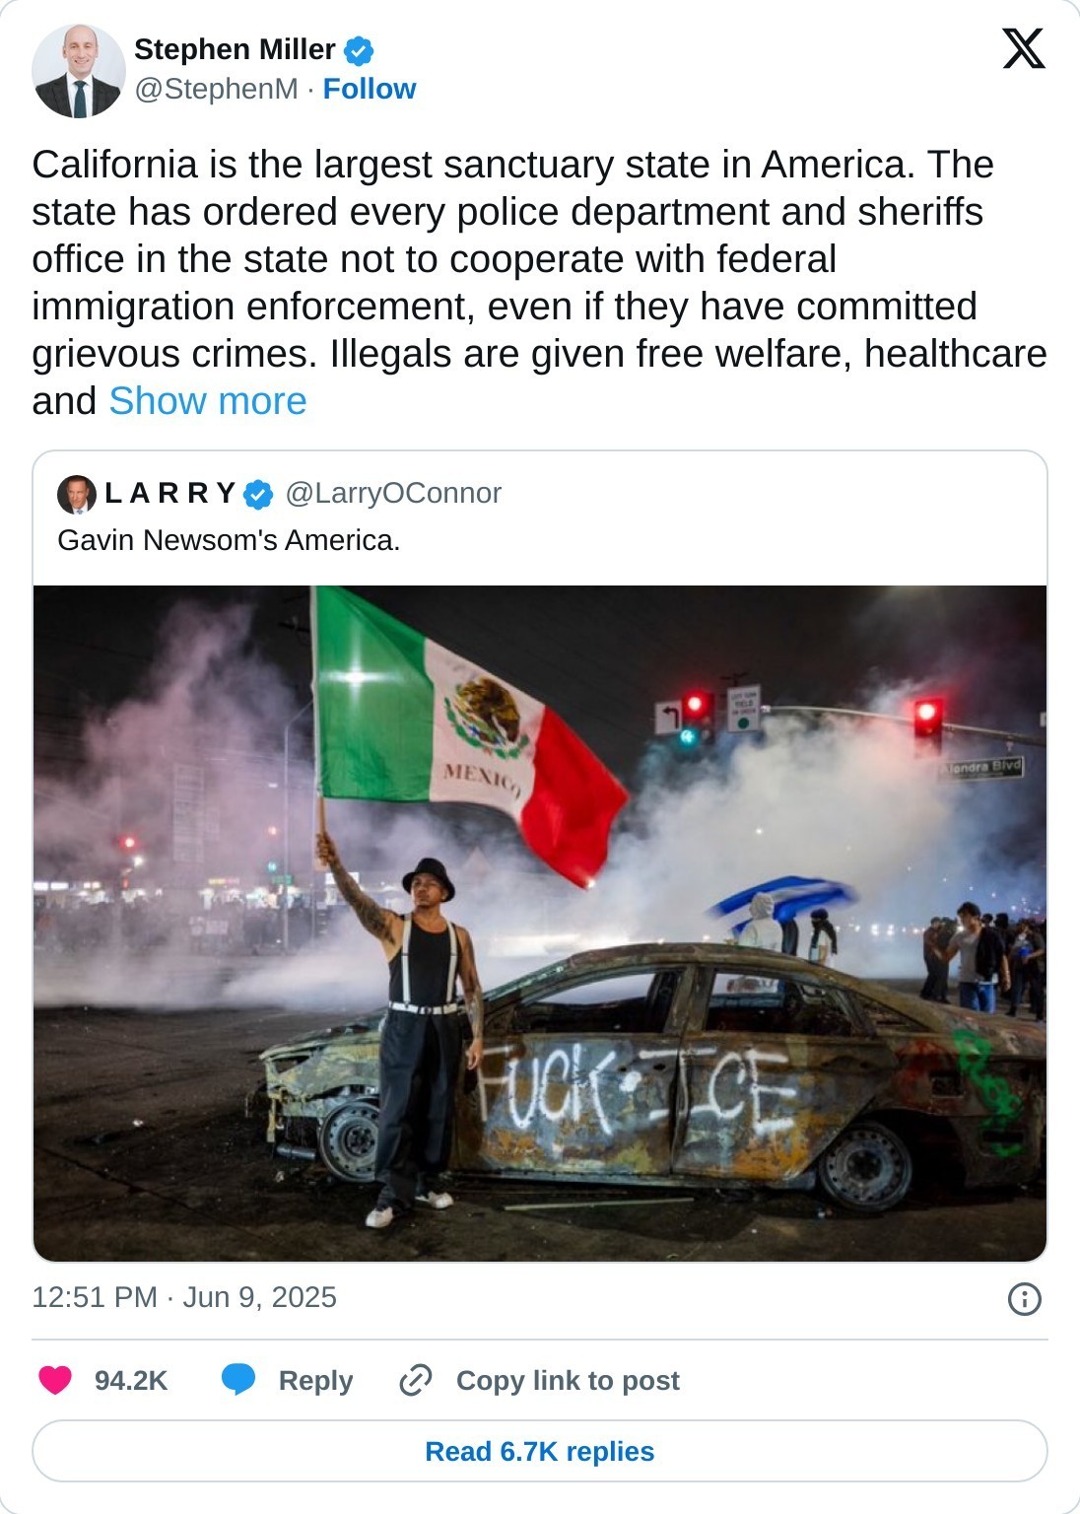Viewport: 1080px width, 1514px height.
Task: Follow the @StephenM account
Action: point(370,89)
